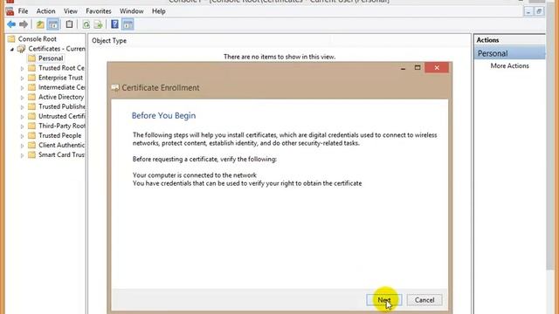
Task: Click the Active Directory folder icon
Action: 31,97
